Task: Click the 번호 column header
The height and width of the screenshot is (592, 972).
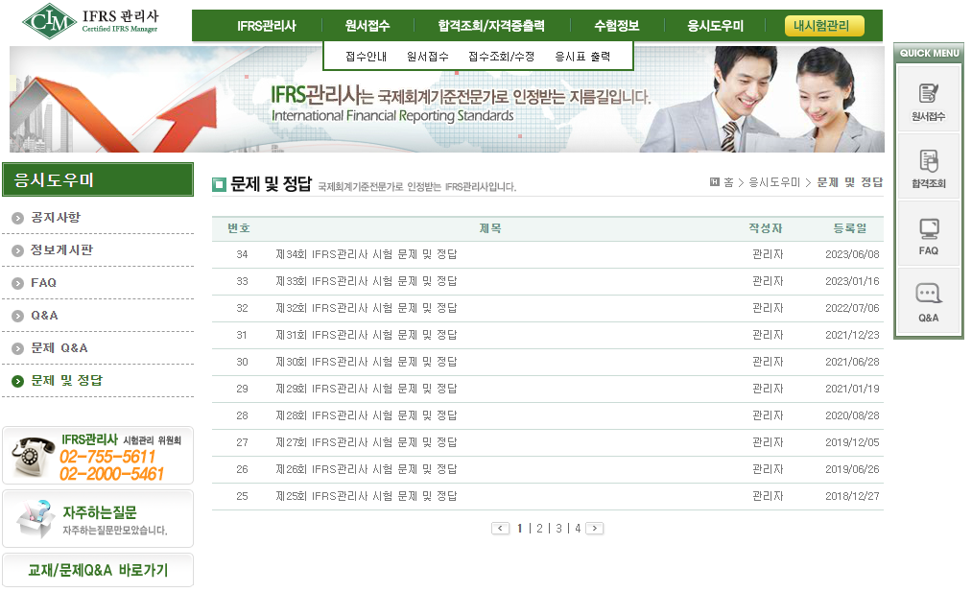Action: [x=239, y=228]
